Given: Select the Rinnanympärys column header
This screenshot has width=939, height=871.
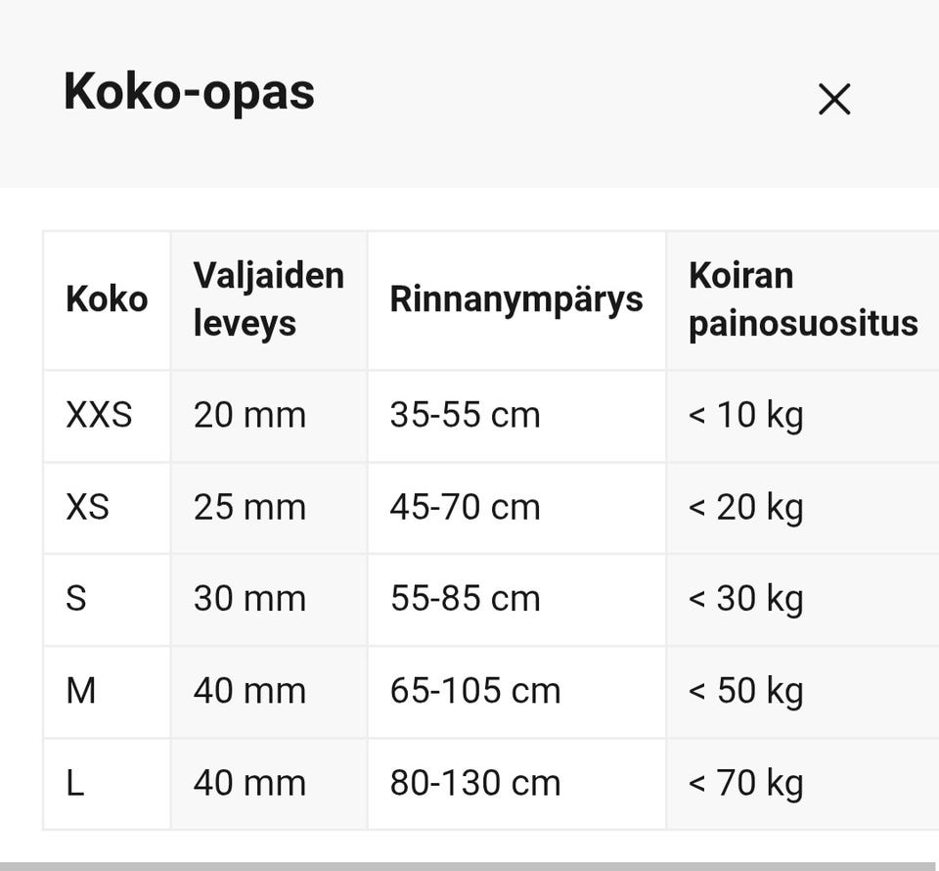Looking at the screenshot, I should (x=517, y=298).
